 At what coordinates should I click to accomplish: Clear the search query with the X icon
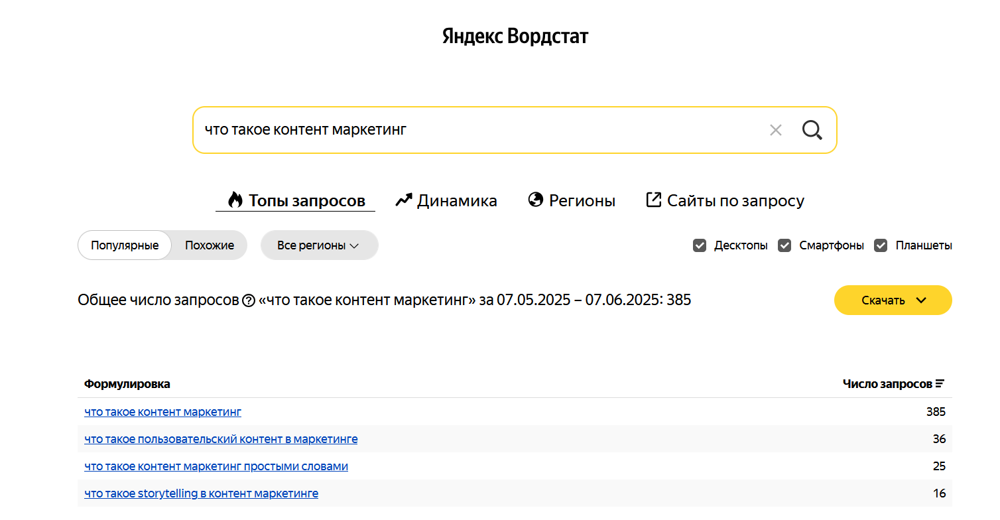click(775, 130)
